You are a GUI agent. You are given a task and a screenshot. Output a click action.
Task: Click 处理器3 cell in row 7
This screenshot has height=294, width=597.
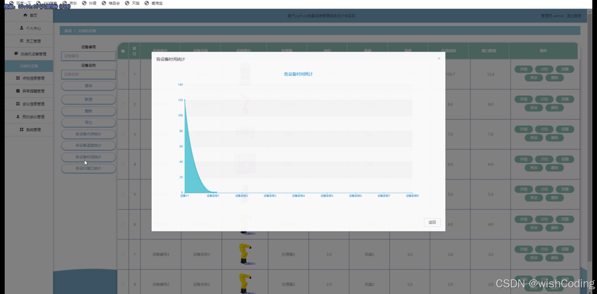pyautogui.click(x=288, y=254)
